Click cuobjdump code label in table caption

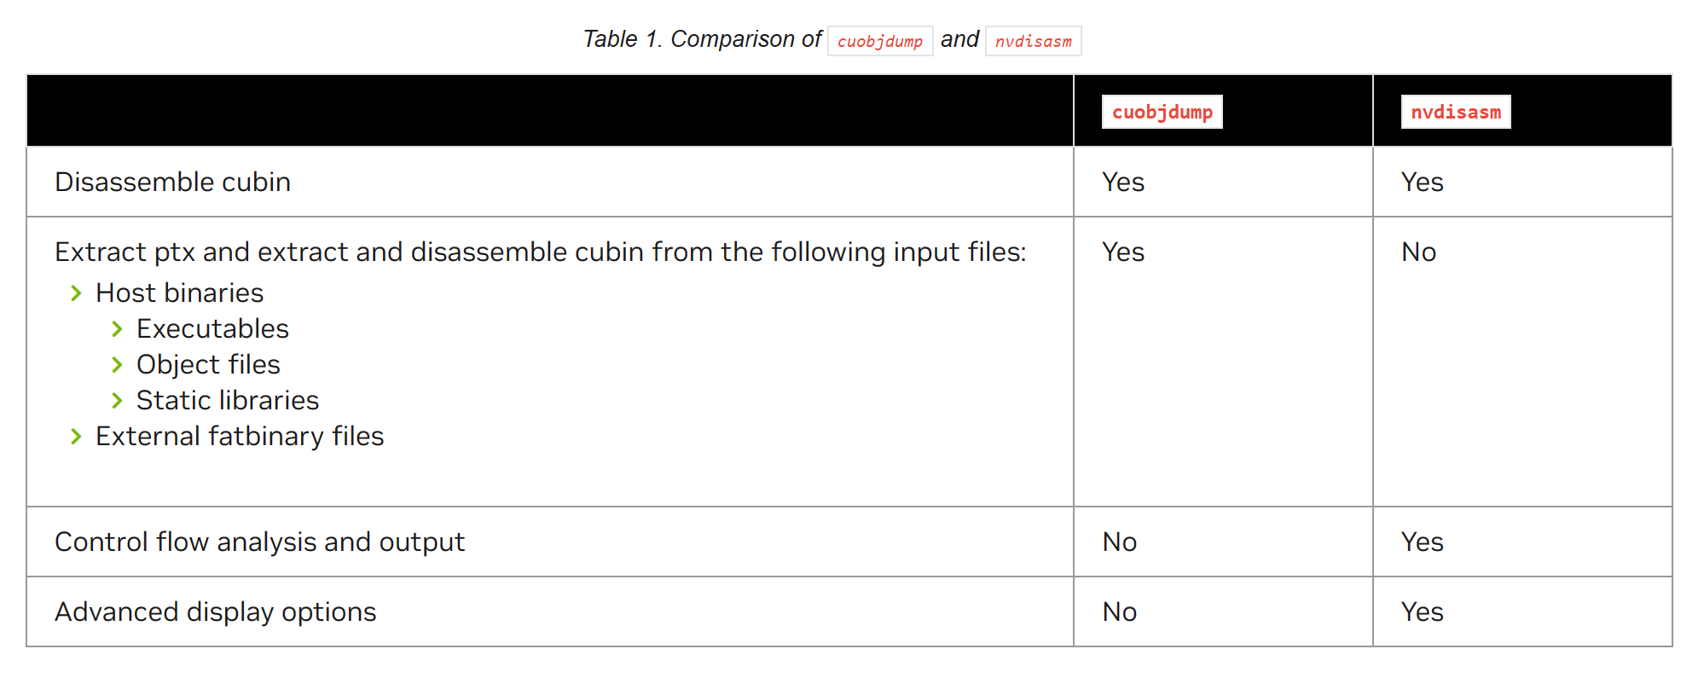click(879, 41)
